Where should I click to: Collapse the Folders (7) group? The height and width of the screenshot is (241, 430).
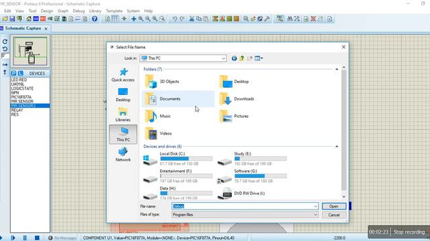(x=337, y=70)
